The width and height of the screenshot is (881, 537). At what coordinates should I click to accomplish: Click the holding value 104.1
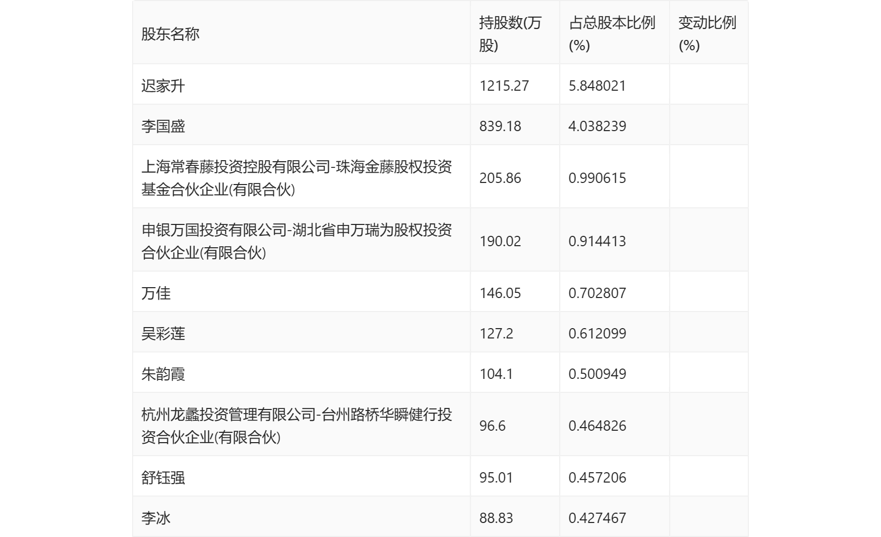(x=496, y=374)
